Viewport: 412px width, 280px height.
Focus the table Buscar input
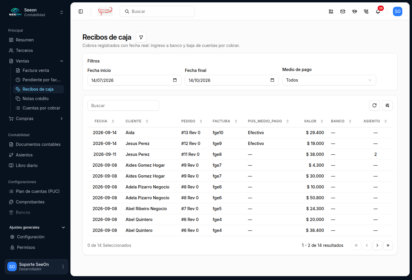[x=123, y=105]
